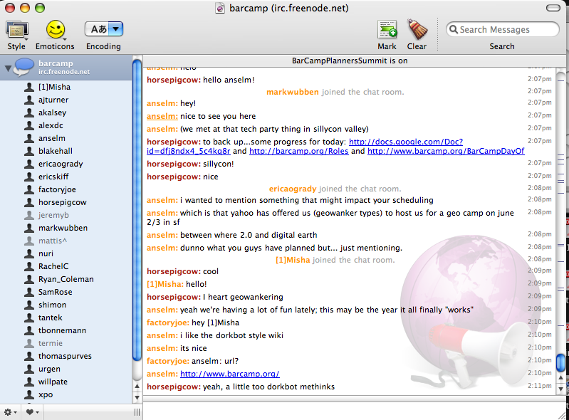Click the greyed person icon beside termie
Viewport: 569px width, 420px height.
29,343
